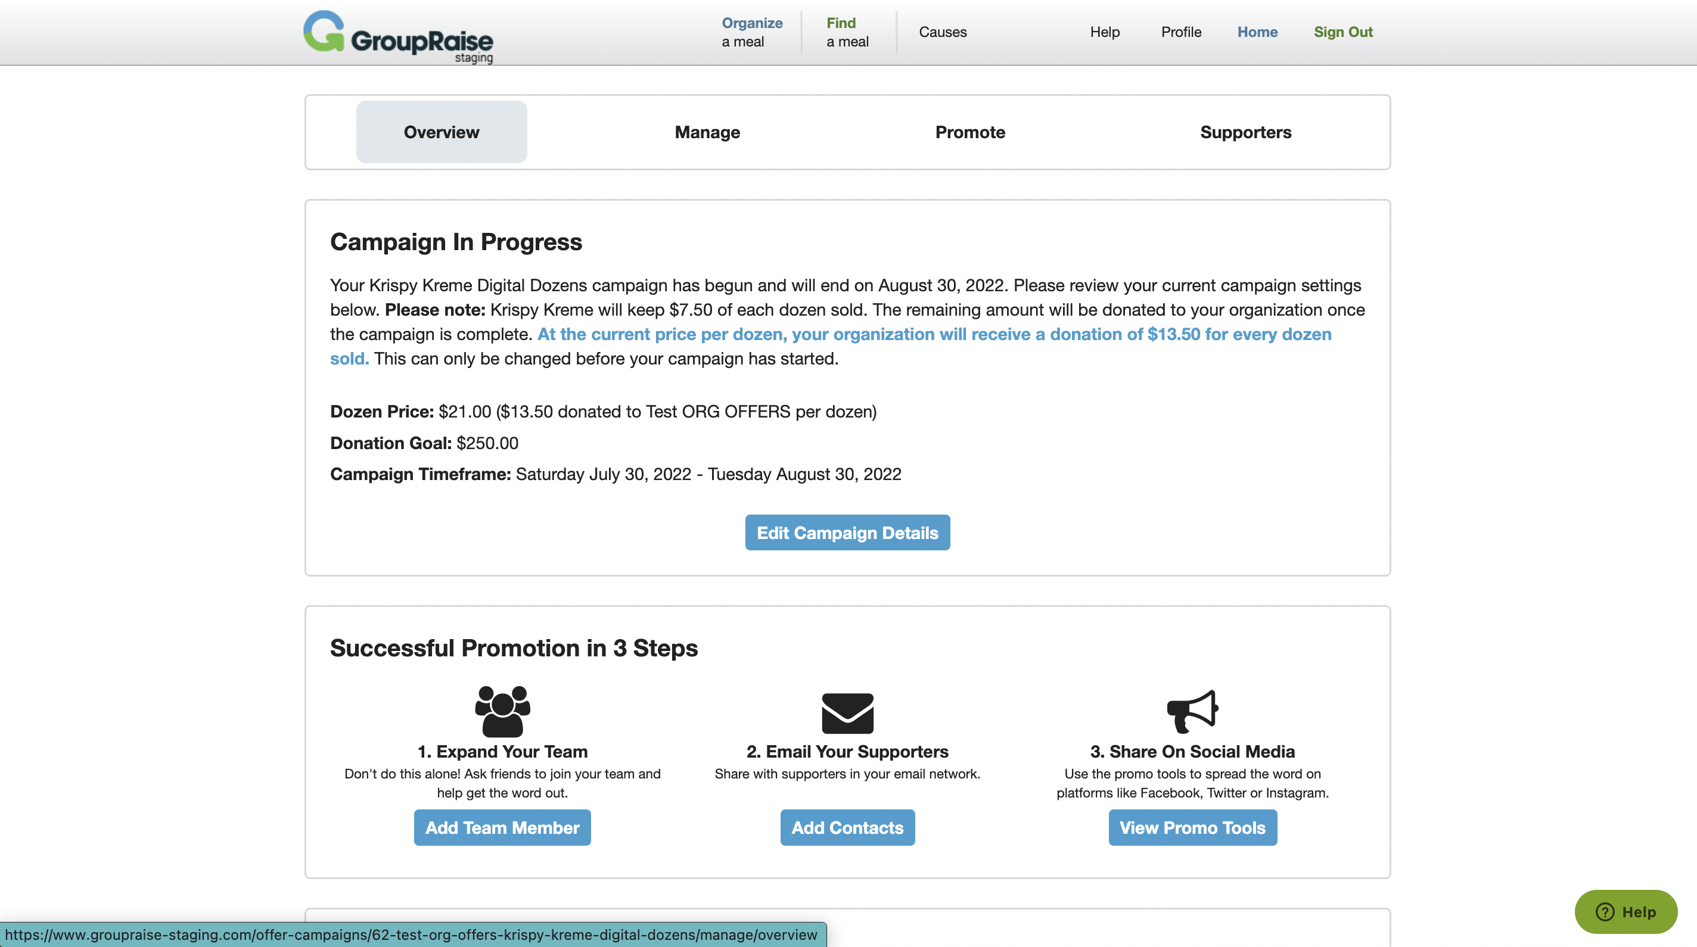Click the GroupRaise logo
Image resolution: width=1697 pixels, height=947 pixels.
(x=398, y=36)
